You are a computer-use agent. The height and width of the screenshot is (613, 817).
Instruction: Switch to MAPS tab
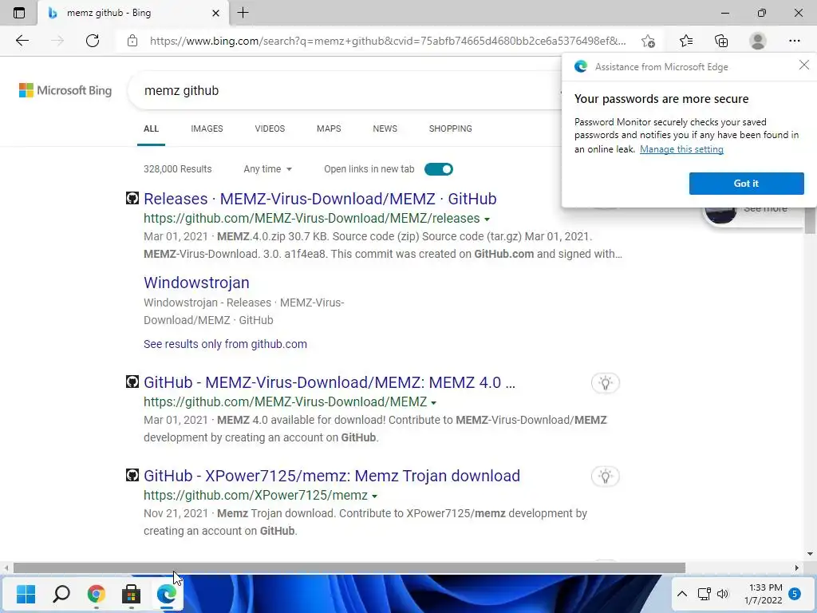(x=329, y=129)
